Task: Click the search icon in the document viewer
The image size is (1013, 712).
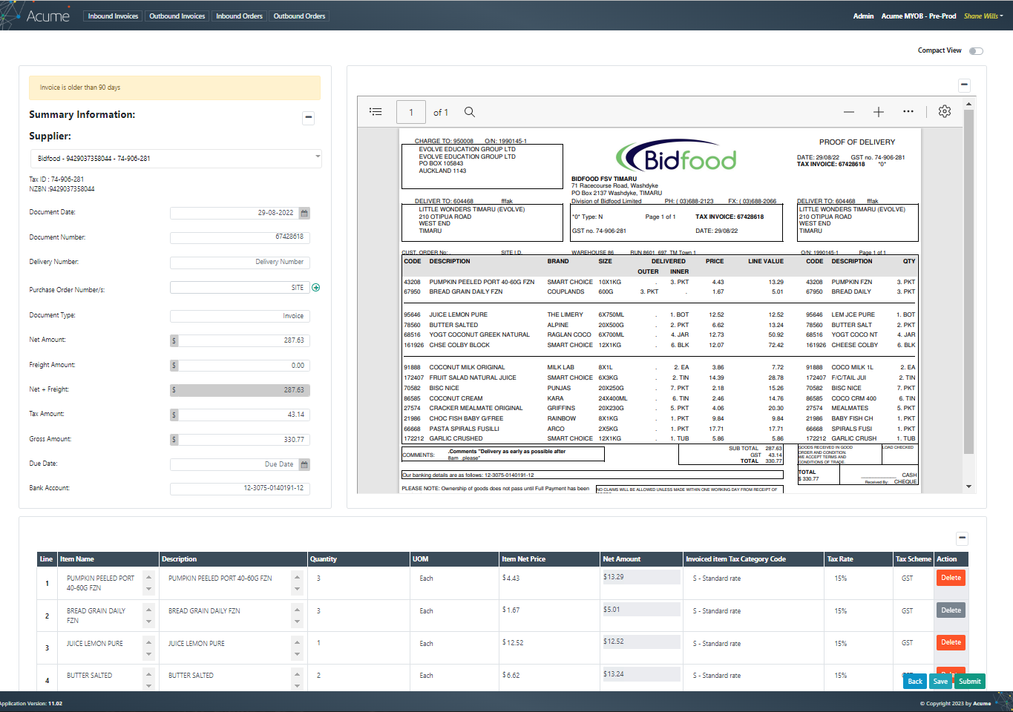Action: 470,111
